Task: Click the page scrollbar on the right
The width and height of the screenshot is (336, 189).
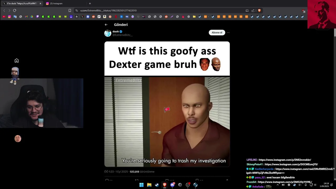Action: tap(335, 33)
